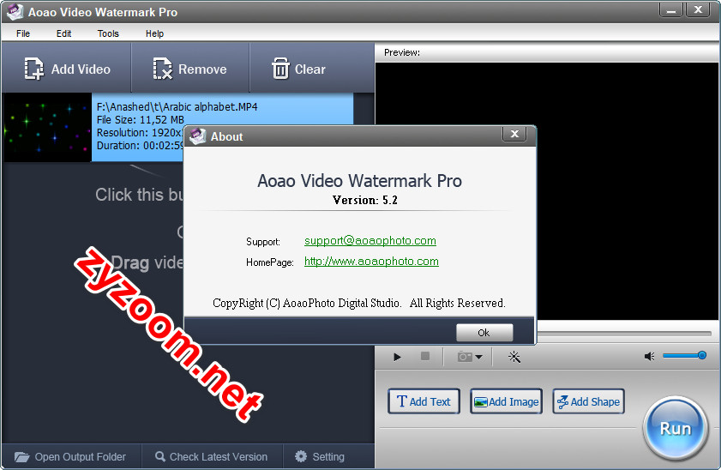Click the preview seek bar
The height and width of the screenshot is (470, 721).
click(x=624, y=333)
